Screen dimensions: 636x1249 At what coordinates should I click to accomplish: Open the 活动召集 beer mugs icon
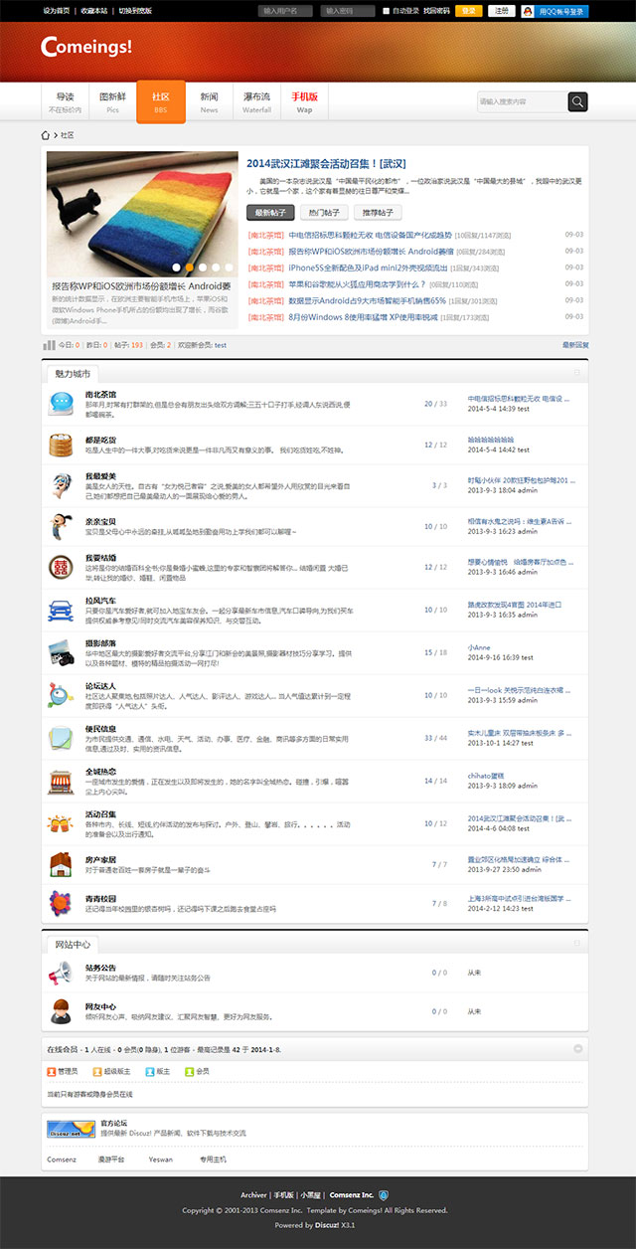tap(60, 822)
